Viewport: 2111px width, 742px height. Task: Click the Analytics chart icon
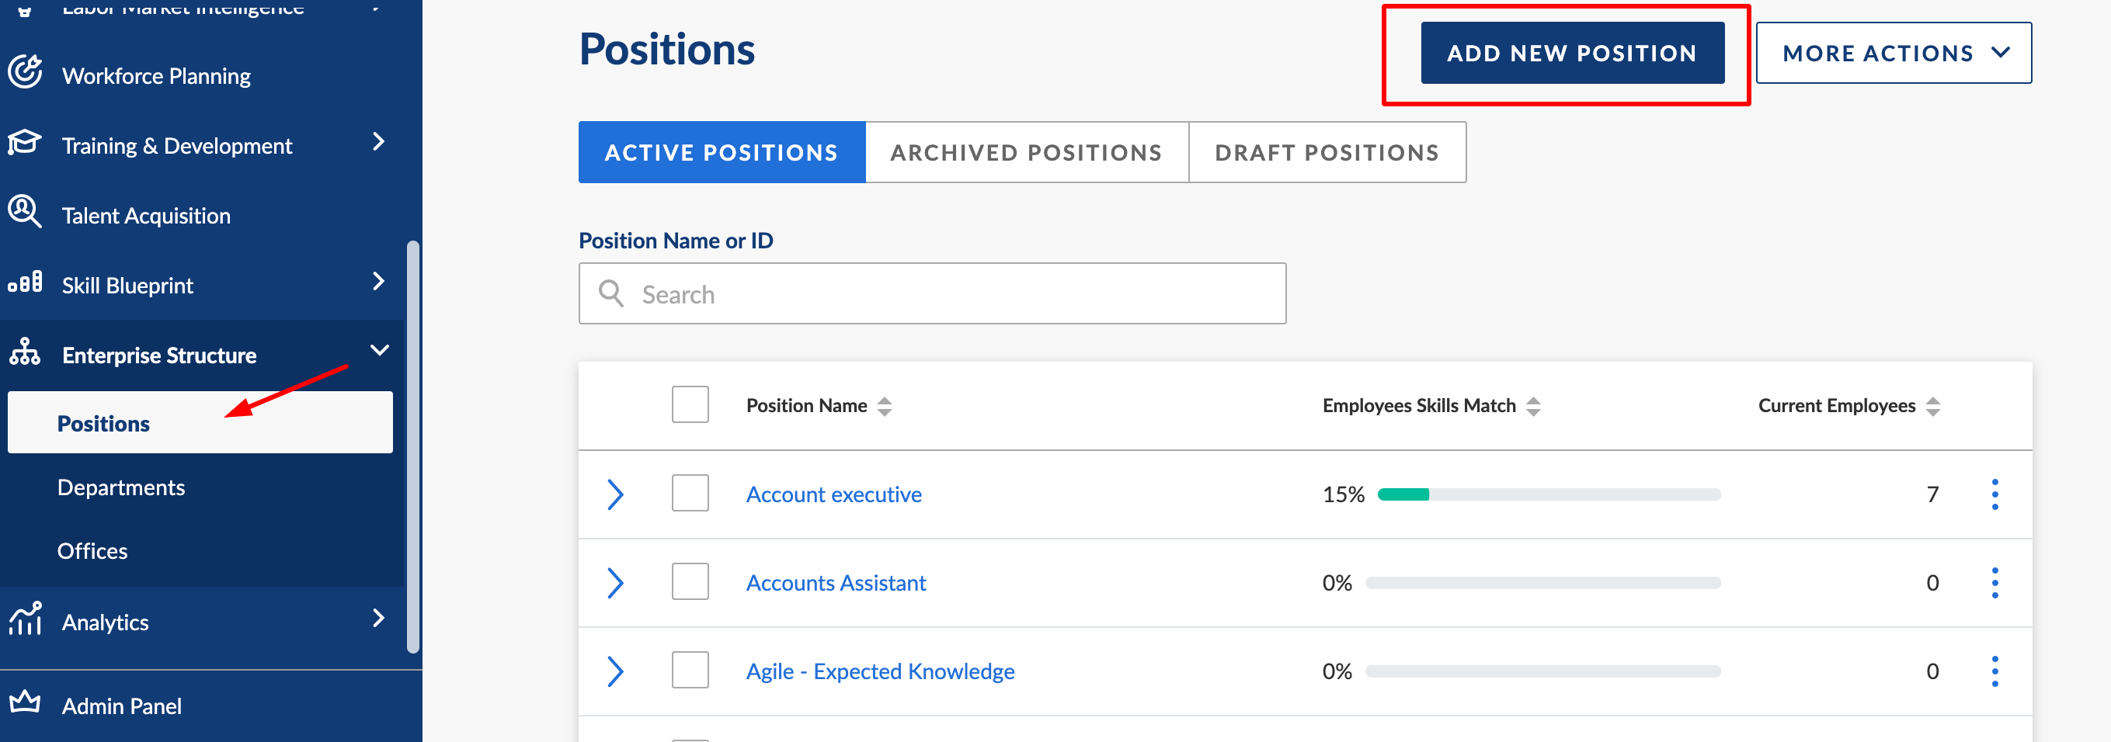[x=25, y=619]
